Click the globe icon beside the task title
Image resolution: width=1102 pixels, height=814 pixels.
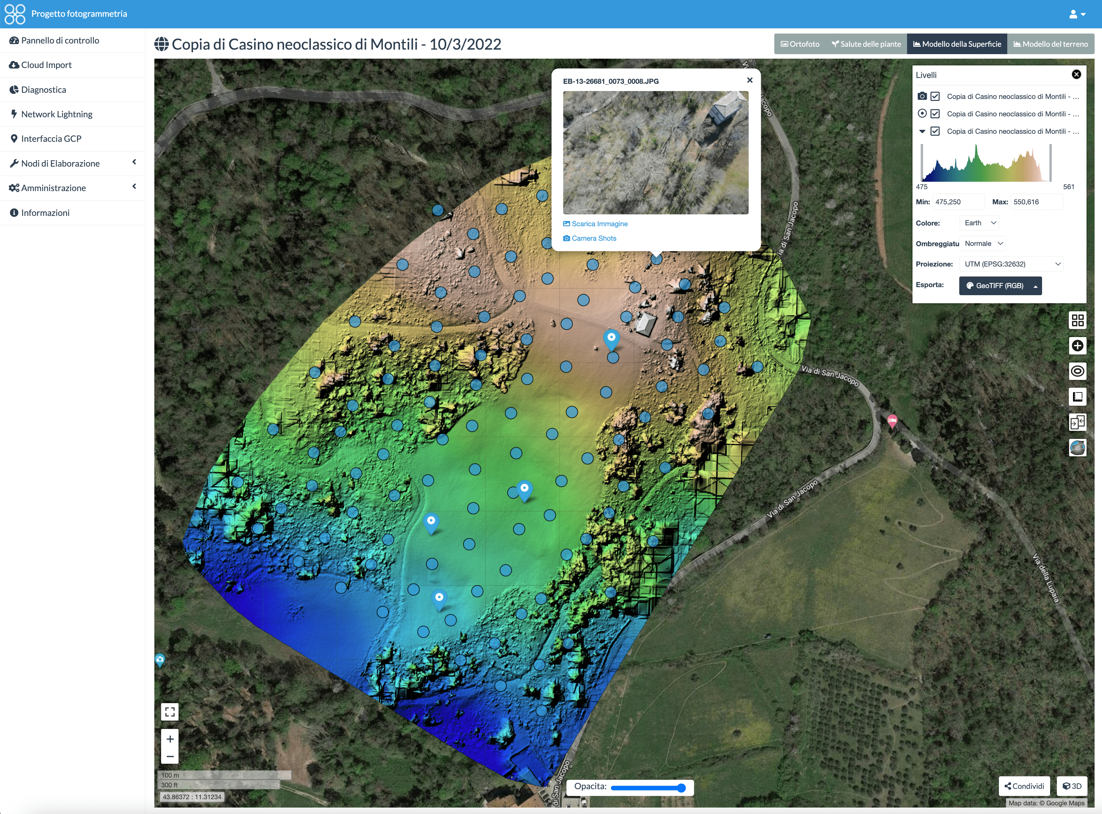coord(161,44)
